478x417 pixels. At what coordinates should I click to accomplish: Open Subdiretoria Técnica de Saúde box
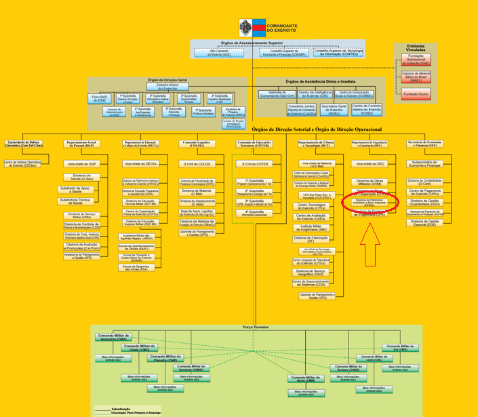pyautogui.click(x=75, y=201)
